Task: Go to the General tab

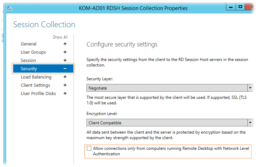Action: [x=29, y=44]
